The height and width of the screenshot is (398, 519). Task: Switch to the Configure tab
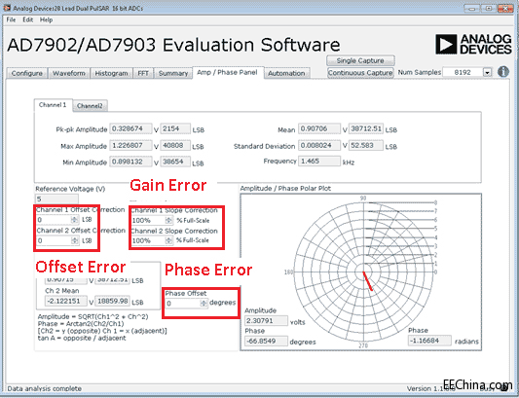click(27, 73)
